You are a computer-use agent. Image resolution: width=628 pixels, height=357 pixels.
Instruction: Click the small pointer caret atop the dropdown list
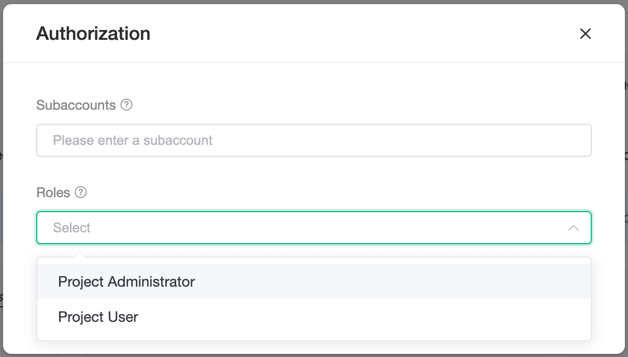(79, 255)
